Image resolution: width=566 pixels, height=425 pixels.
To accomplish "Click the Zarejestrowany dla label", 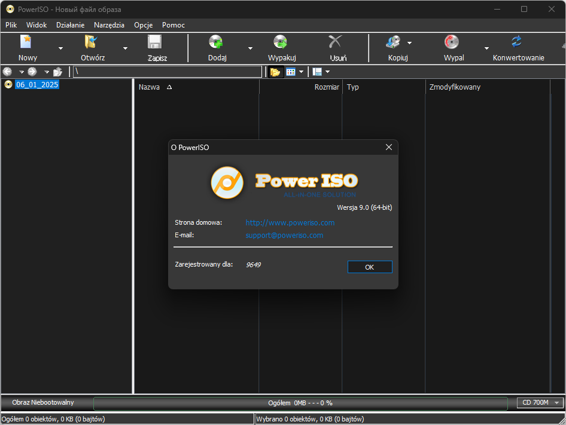I will 203,264.
